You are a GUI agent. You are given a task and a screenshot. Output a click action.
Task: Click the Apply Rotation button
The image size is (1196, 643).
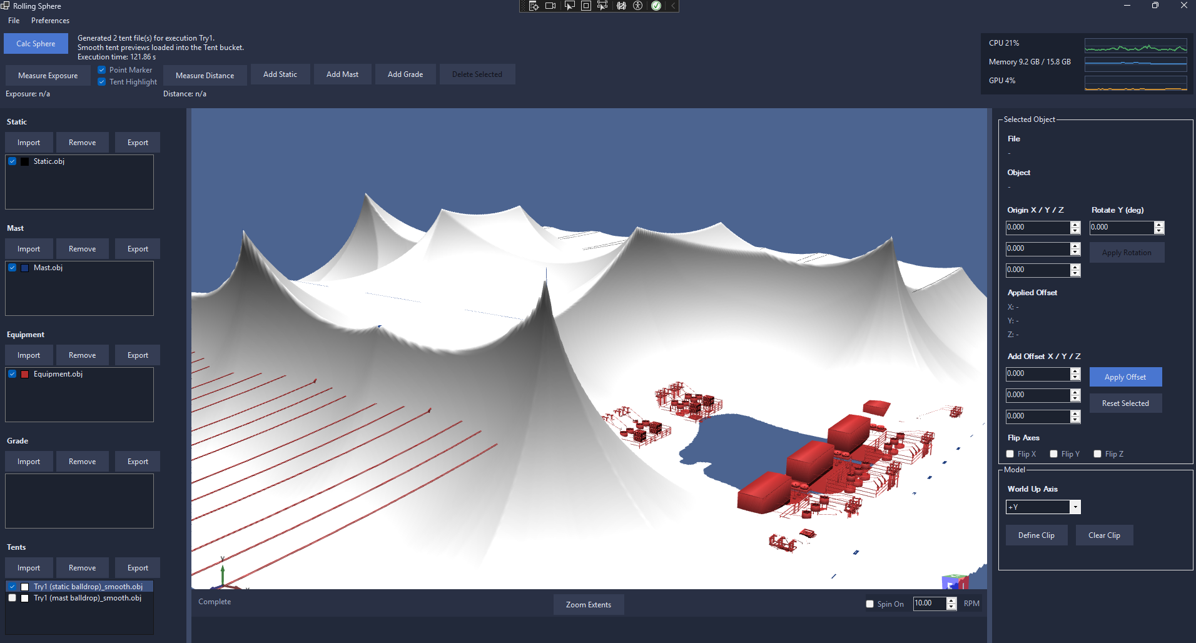(1127, 253)
